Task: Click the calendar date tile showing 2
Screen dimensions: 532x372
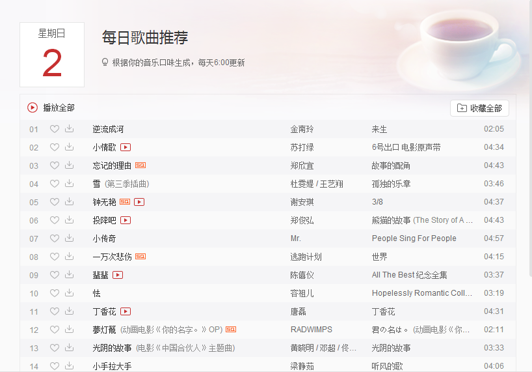Action: [52, 55]
